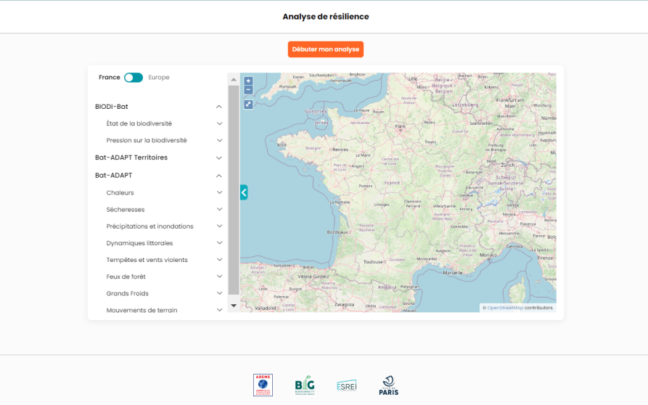The height and width of the screenshot is (405, 648).
Task: Expand État de la biodiversité chevron
Action: [x=219, y=123]
